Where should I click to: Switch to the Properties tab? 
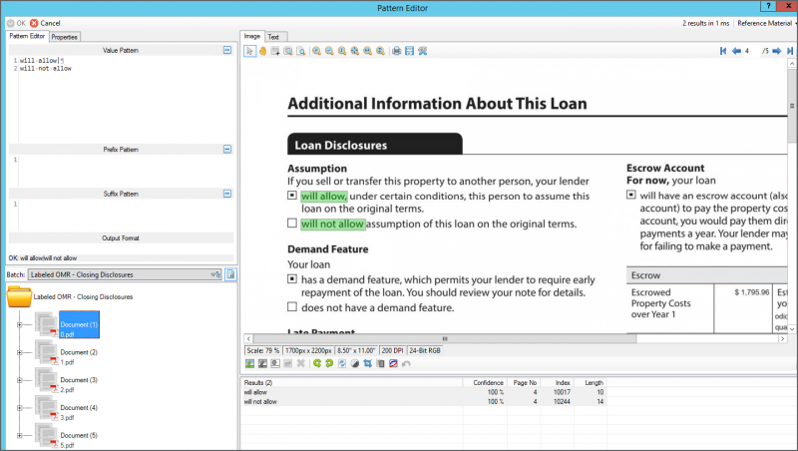point(65,37)
